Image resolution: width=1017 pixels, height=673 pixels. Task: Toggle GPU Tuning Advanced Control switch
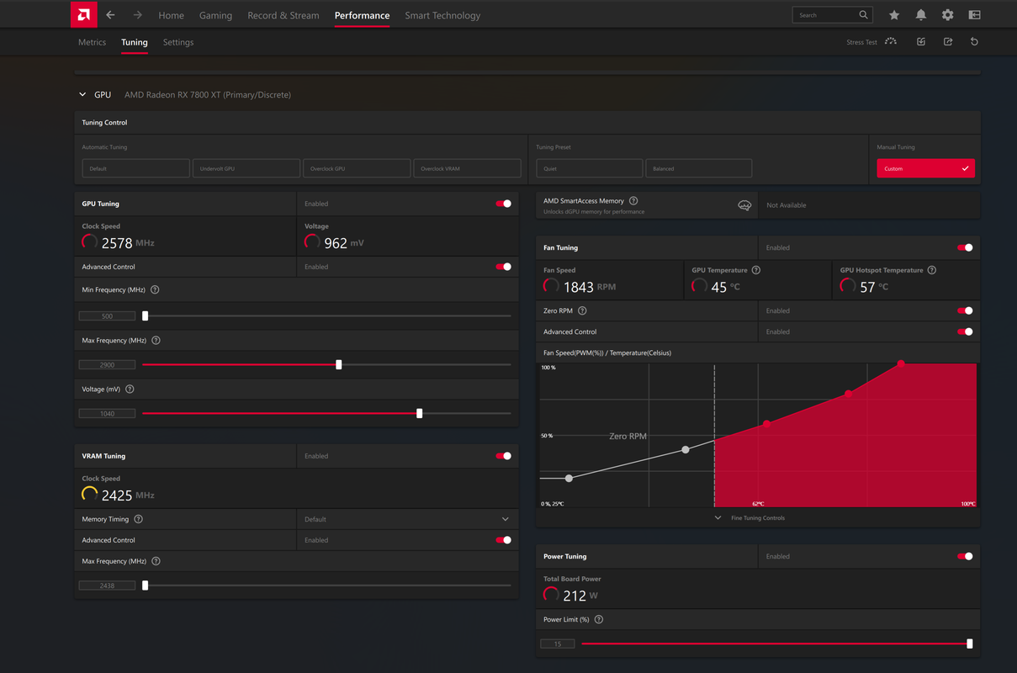click(x=503, y=267)
